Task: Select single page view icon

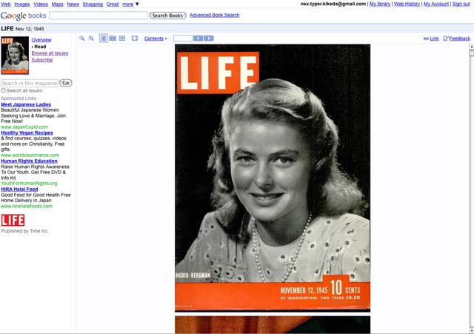Action: (104, 39)
